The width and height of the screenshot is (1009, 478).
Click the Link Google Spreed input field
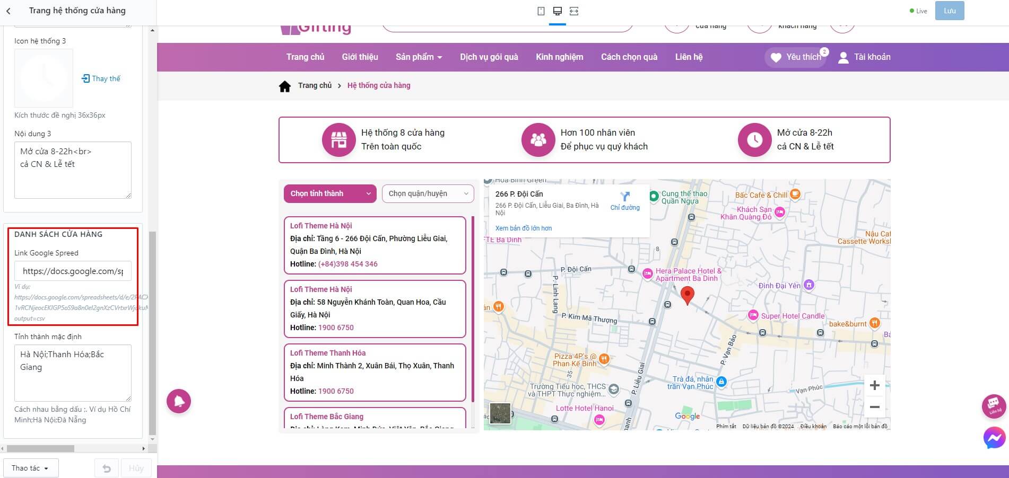click(73, 271)
